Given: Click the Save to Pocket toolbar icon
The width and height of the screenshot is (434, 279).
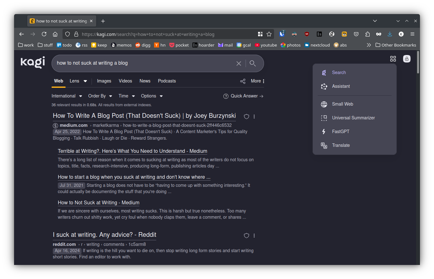Looking at the screenshot, I should point(356,34).
